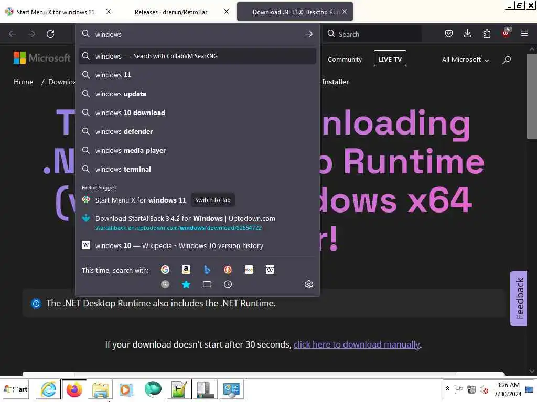This screenshot has width=537, height=402.
Task: Close the Start Menu X tab
Action: pyautogui.click(x=108, y=12)
